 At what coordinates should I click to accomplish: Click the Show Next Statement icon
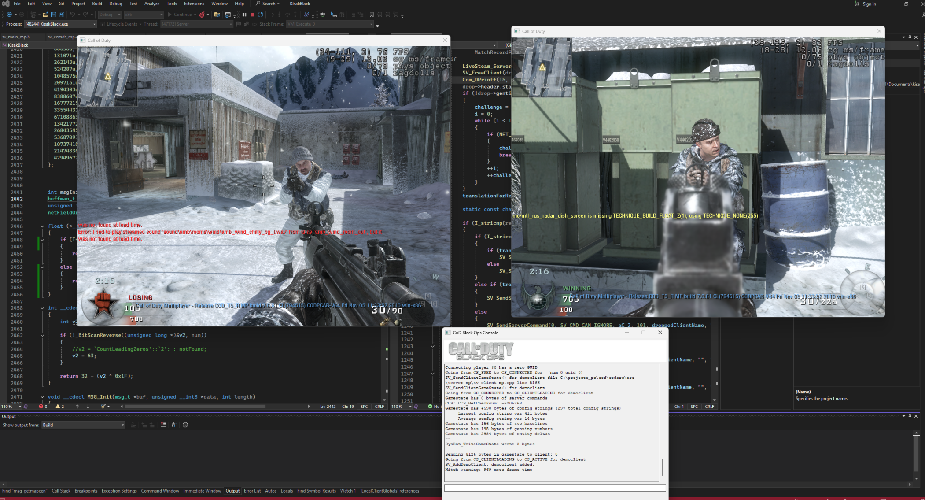tap(272, 15)
